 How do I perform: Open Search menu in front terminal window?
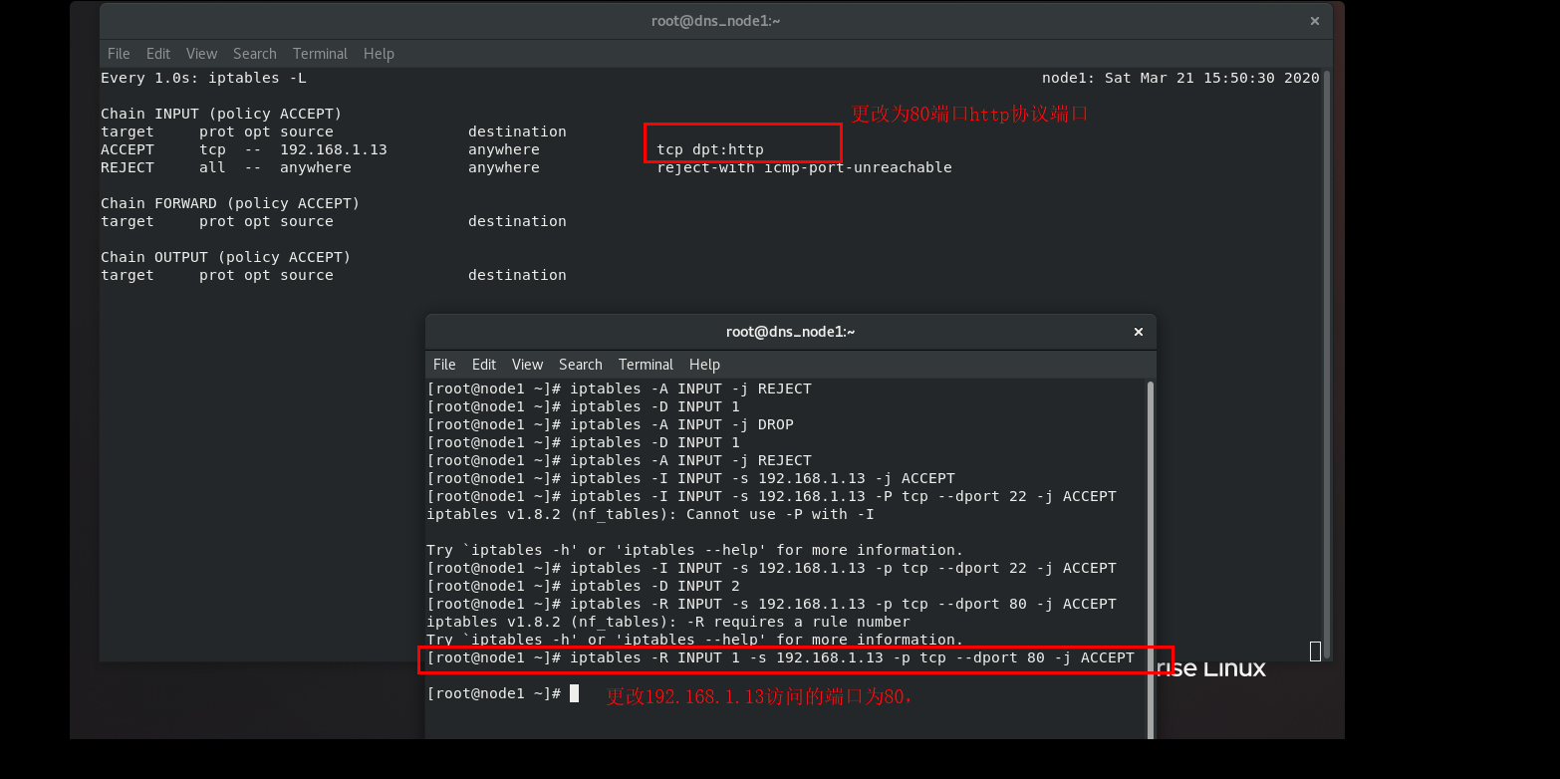pyautogui.click(x=581, y=365)
